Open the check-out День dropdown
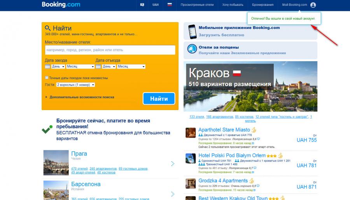This screenshot has height=200, width=350. tap(109, 67)
